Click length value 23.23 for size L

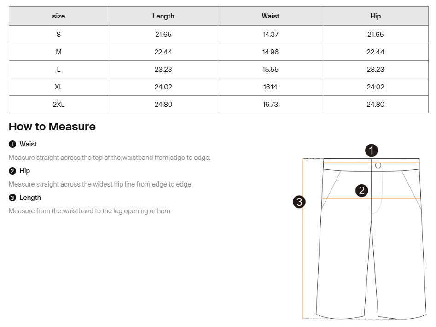pyautogui.click(x=163, y=70)
